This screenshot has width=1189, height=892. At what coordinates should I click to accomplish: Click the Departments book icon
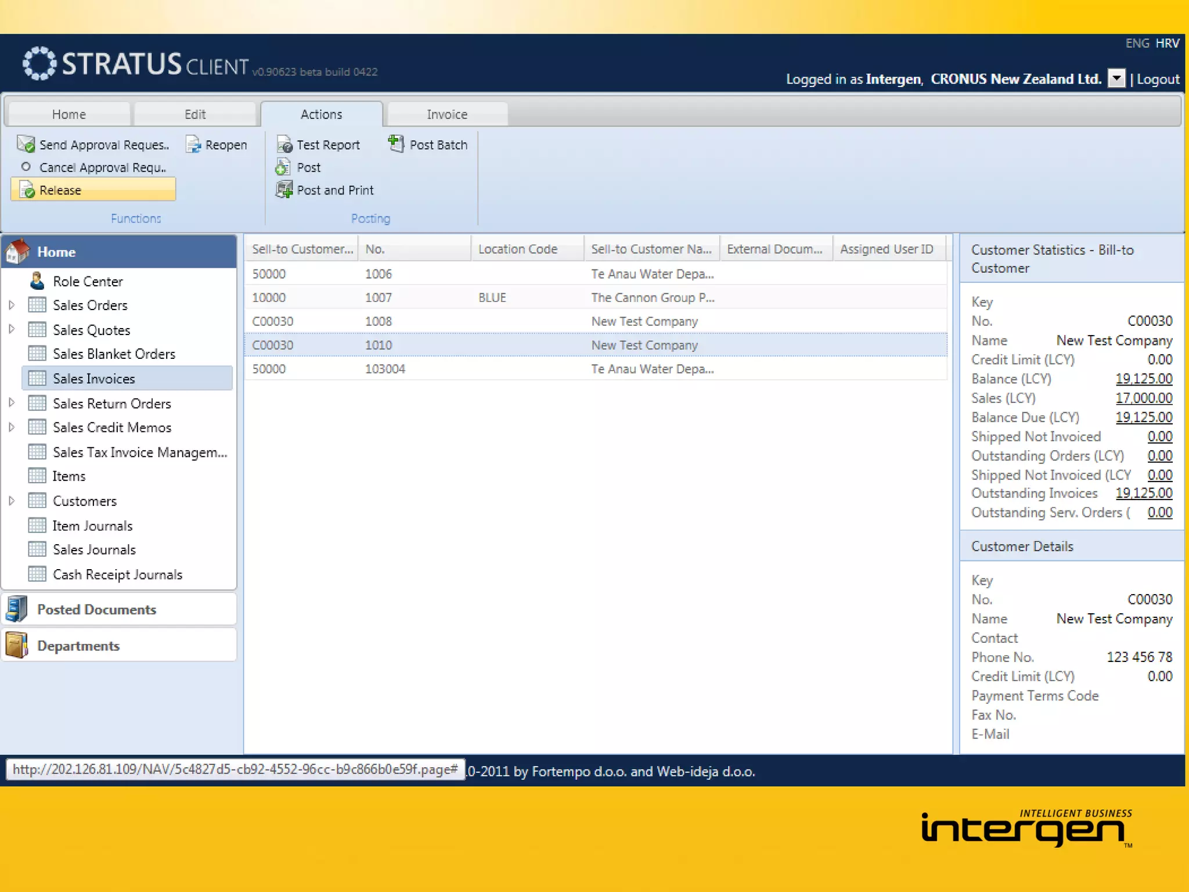tap(17, 645)
